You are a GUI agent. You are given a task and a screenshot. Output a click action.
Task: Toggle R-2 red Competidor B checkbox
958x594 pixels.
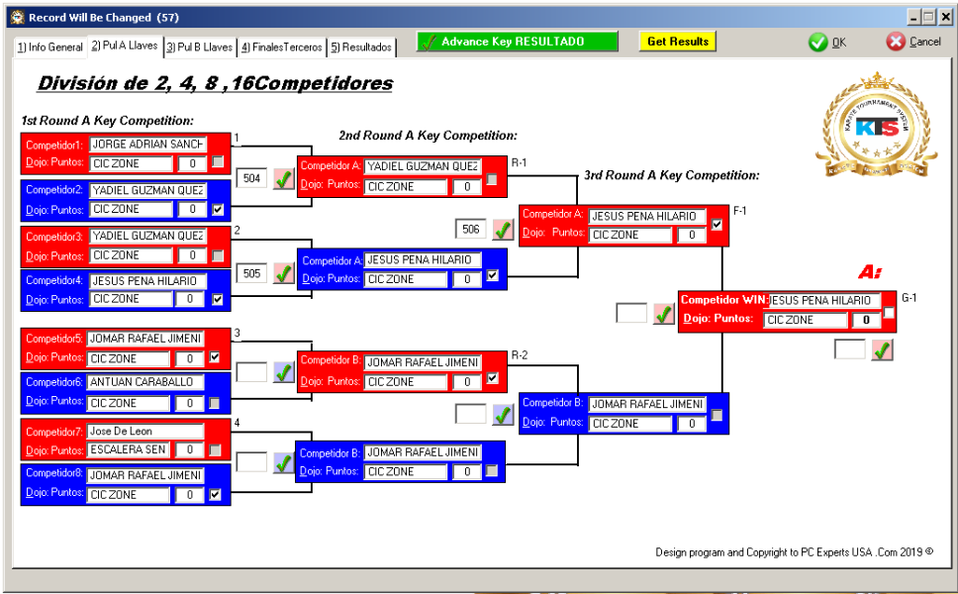tap(493, 378)
